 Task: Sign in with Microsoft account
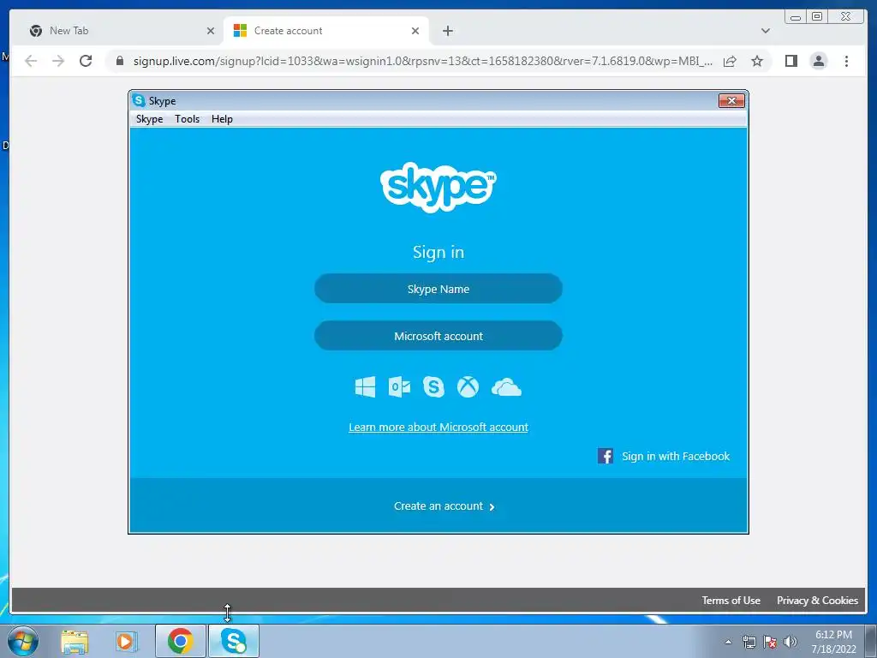[x=438, y=336]
